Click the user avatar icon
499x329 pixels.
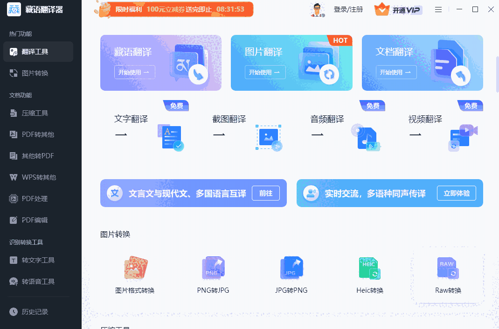pyautogui.click(x=318, y=9)
